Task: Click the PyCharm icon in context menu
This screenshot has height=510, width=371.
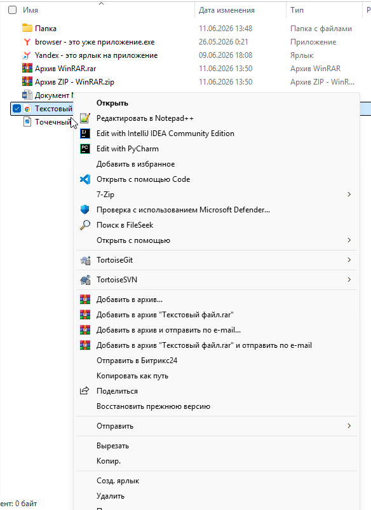Action: coord(85,149)
